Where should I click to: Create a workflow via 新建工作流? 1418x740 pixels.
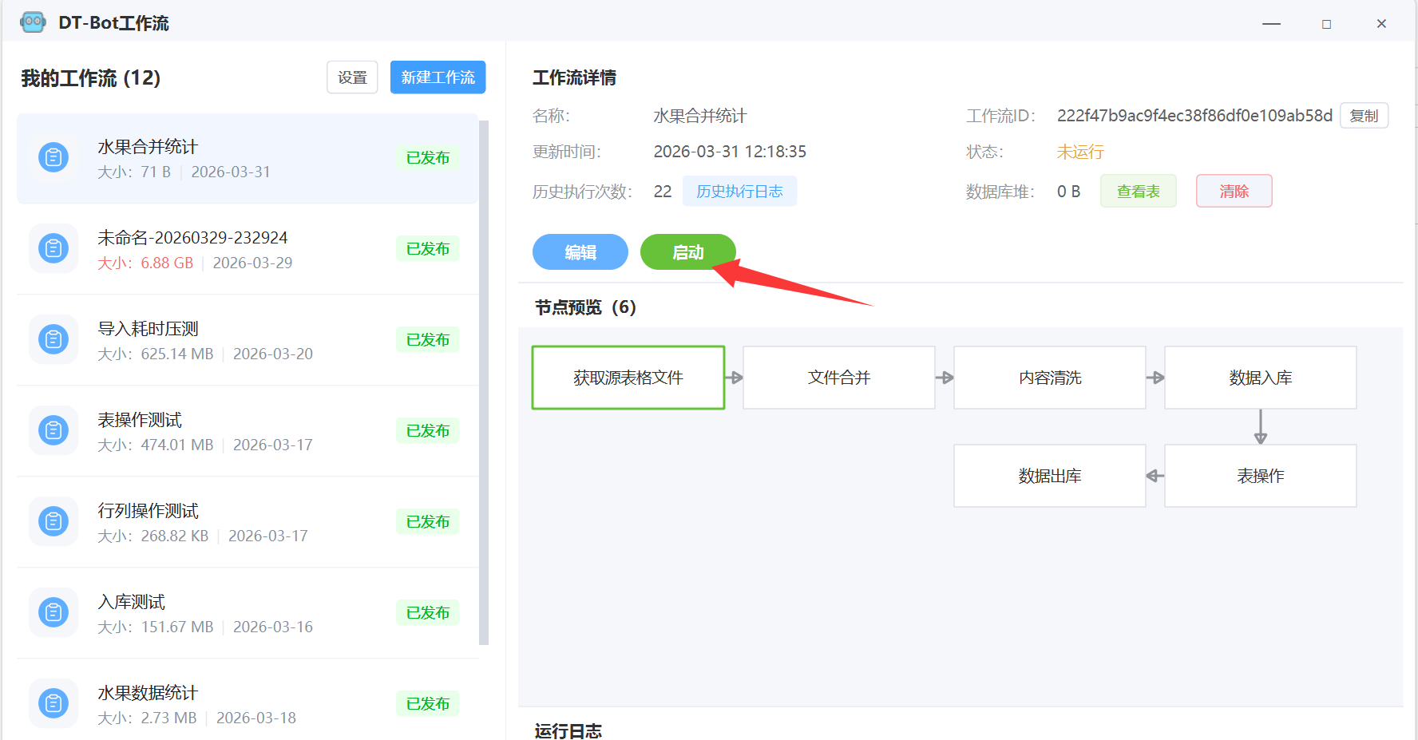click(x=438, y=77)
